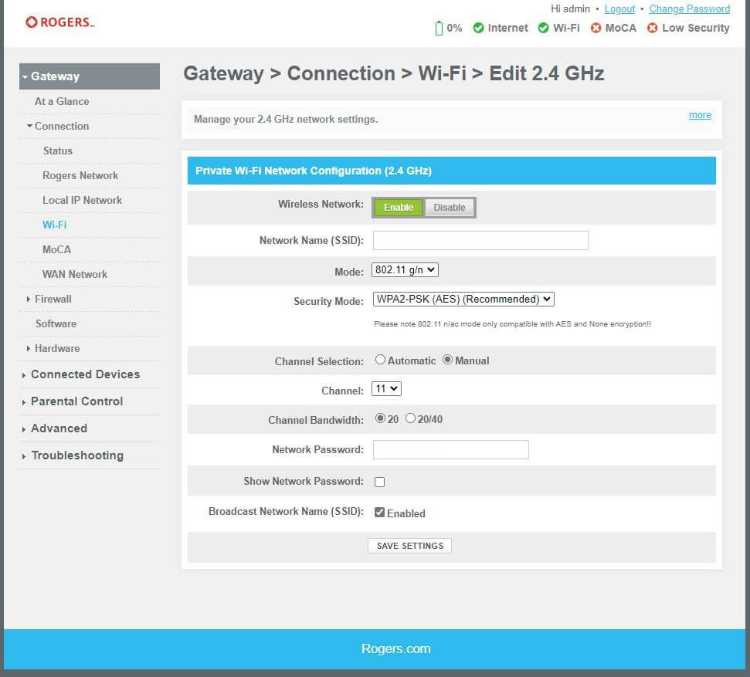The width and height of the screenshot is (750, 677).
Task: Disable the wireless network
Action: point(450,207)
